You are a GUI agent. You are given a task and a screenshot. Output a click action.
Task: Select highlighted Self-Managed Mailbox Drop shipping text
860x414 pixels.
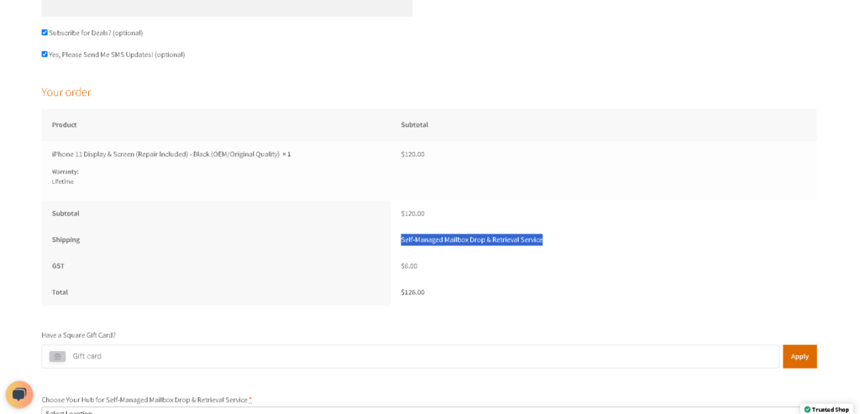(x=472, y=239)
